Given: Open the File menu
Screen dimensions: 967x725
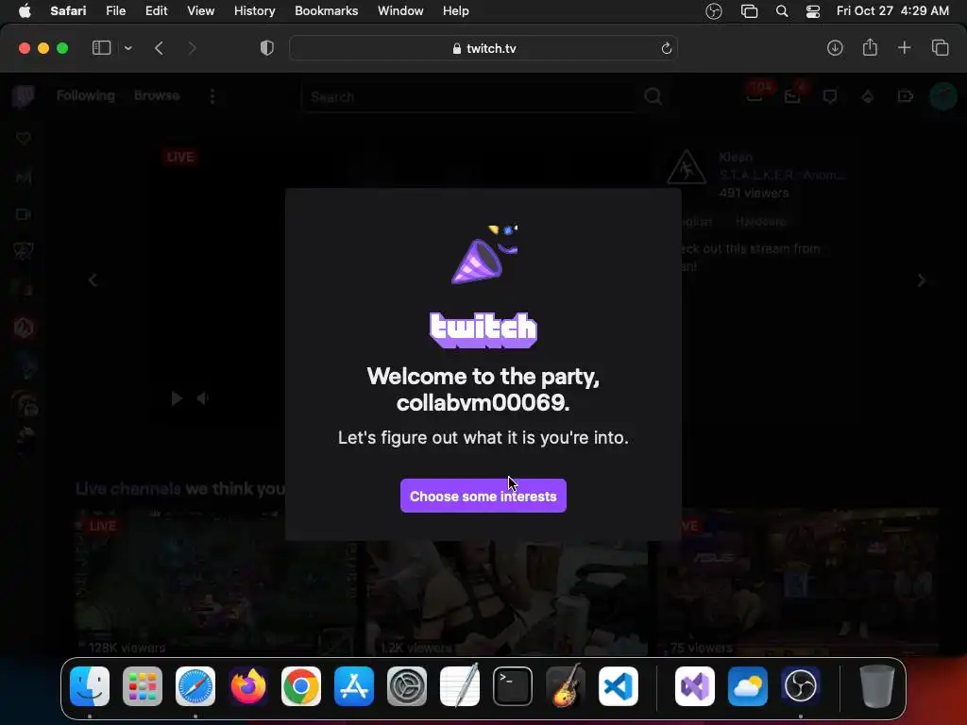Looking at the screenshot, I should point(115,11).
